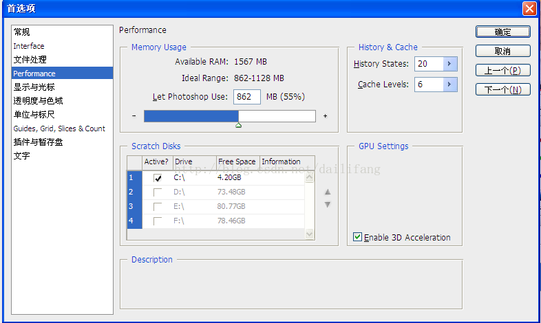The height and width of the screenshot is (323, 541).
Task: Enable the E:\ scratch disk checkbox
Action: click(x=158, y=207)
